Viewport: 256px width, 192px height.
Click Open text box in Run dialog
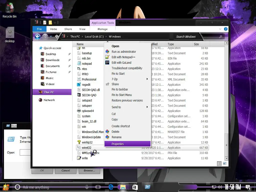point(25,152)
